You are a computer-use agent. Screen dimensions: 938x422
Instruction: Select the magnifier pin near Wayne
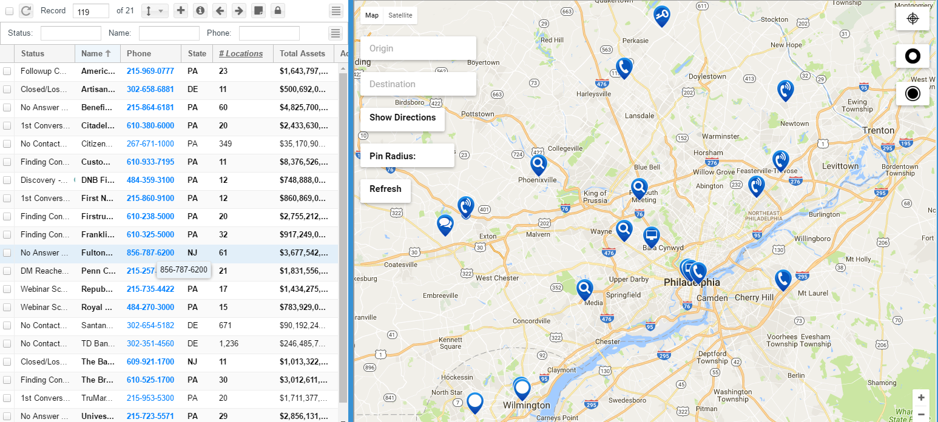click(x=624, y=231)
